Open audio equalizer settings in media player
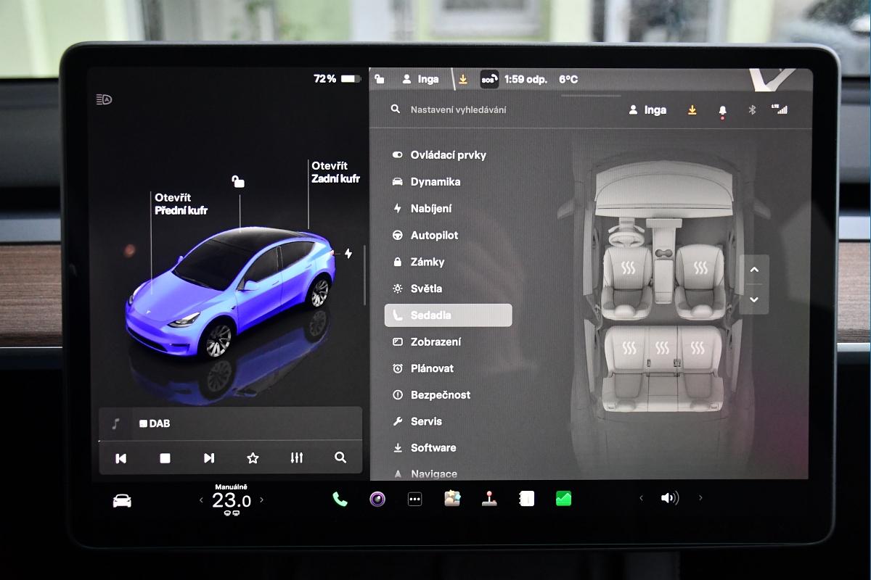This screenshot has height=580, width=871. 296,458
